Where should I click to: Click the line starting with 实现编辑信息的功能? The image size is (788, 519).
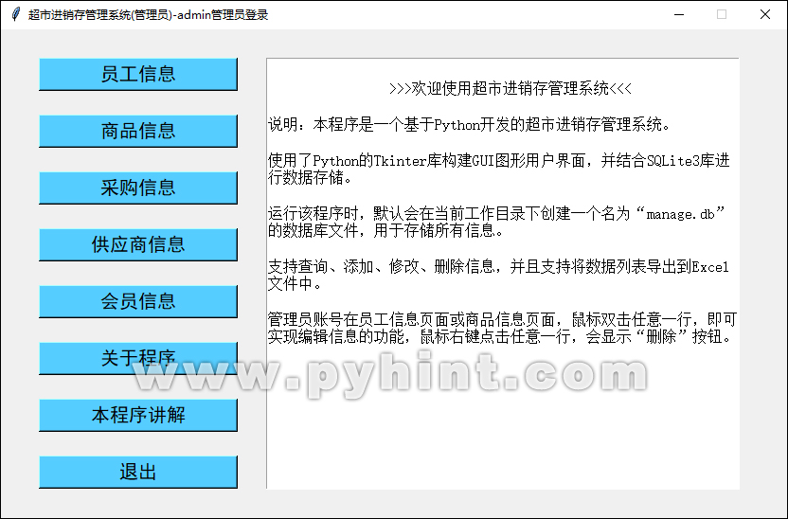pos(499,336)
